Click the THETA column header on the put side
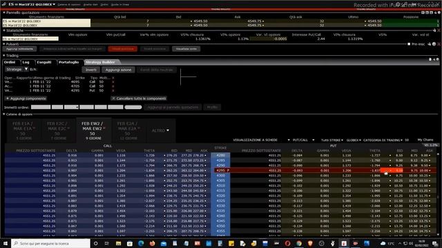This screenshot has height=248, width=442. (x=374, y=151)
